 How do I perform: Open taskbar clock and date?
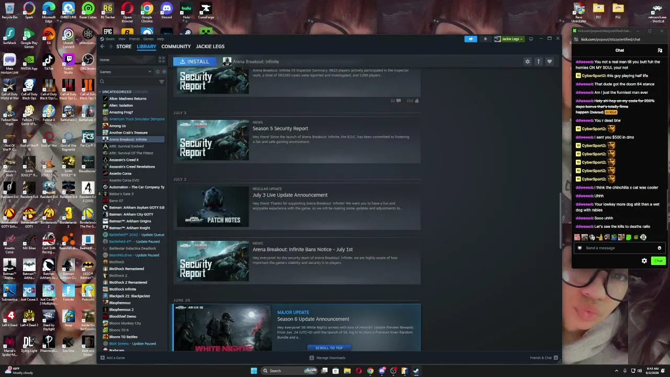tap(653, 371)
